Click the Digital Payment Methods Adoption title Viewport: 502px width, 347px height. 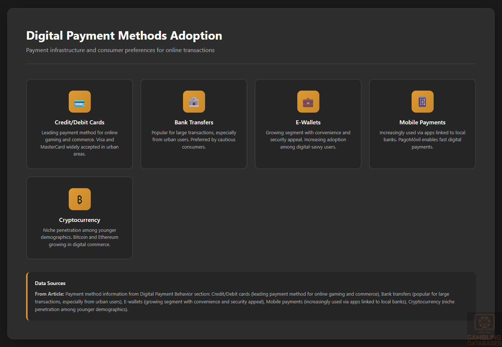(x=124, y=36)
